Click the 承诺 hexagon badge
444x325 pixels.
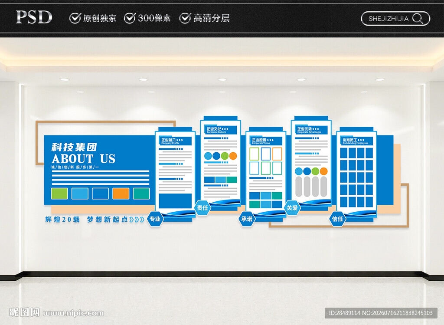247,219
